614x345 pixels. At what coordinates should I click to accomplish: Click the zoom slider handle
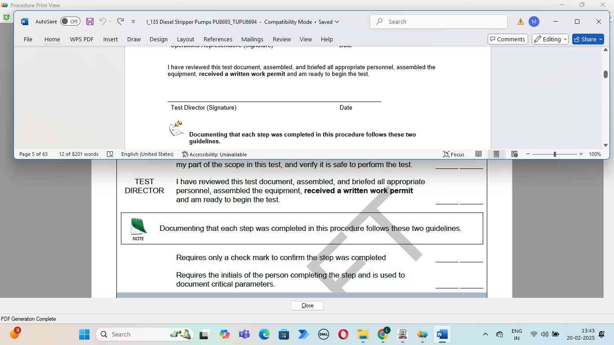(555, 154)
